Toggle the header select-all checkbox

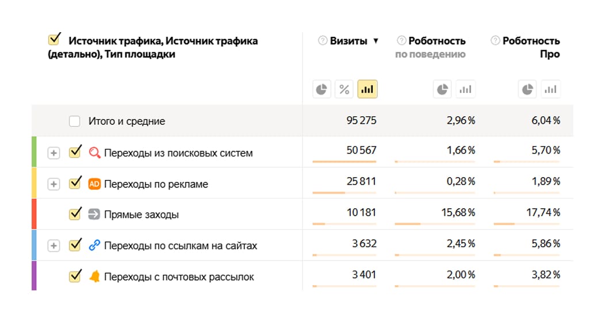[55, 39]
